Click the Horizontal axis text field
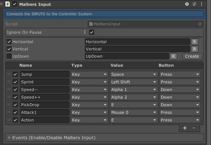Image resolution: width=211 pixels, height=145 pixels. (138, 42)
